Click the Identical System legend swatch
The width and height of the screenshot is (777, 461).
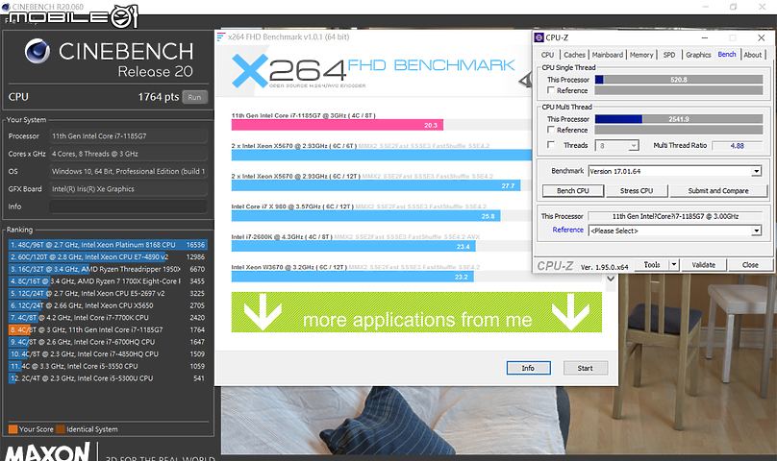(x=61, y=429)
